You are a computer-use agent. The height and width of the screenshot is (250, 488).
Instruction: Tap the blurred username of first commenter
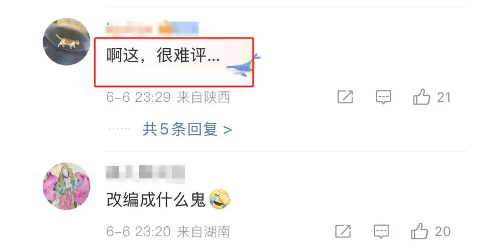129,28
